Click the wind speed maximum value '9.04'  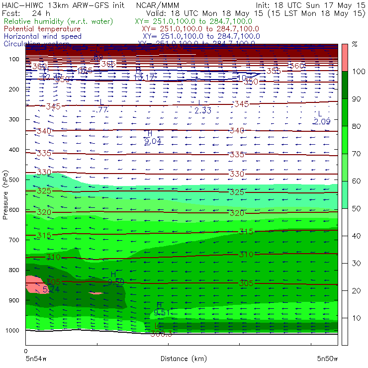pos(153,141)
